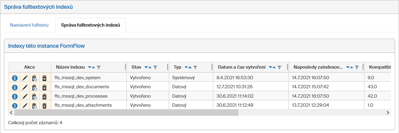The image size is (399, 133).
Task: Sort Název indexu column descending
Action: click(x=89, y=67)
